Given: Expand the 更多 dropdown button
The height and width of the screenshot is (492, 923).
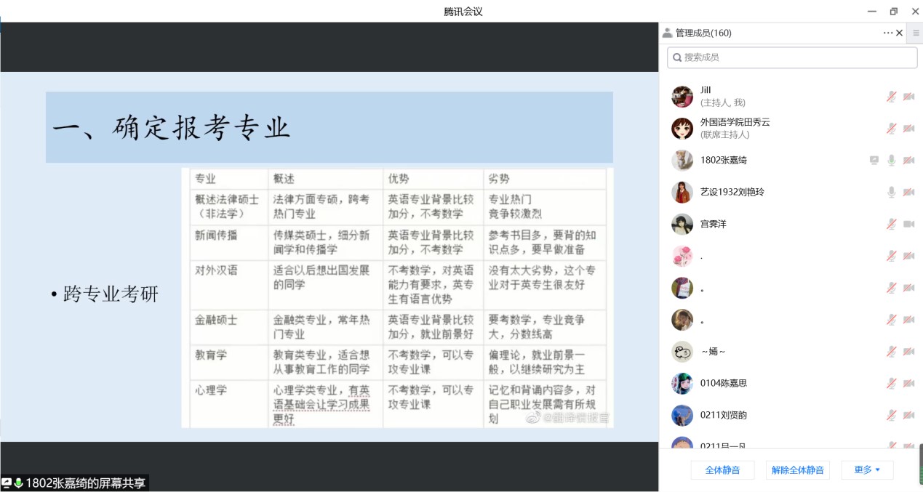Looking at the screenshot, I should click(867, 470).
